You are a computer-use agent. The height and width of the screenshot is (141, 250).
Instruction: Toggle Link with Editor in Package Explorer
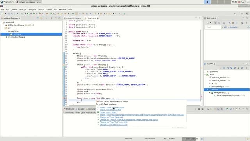(41, 18)
